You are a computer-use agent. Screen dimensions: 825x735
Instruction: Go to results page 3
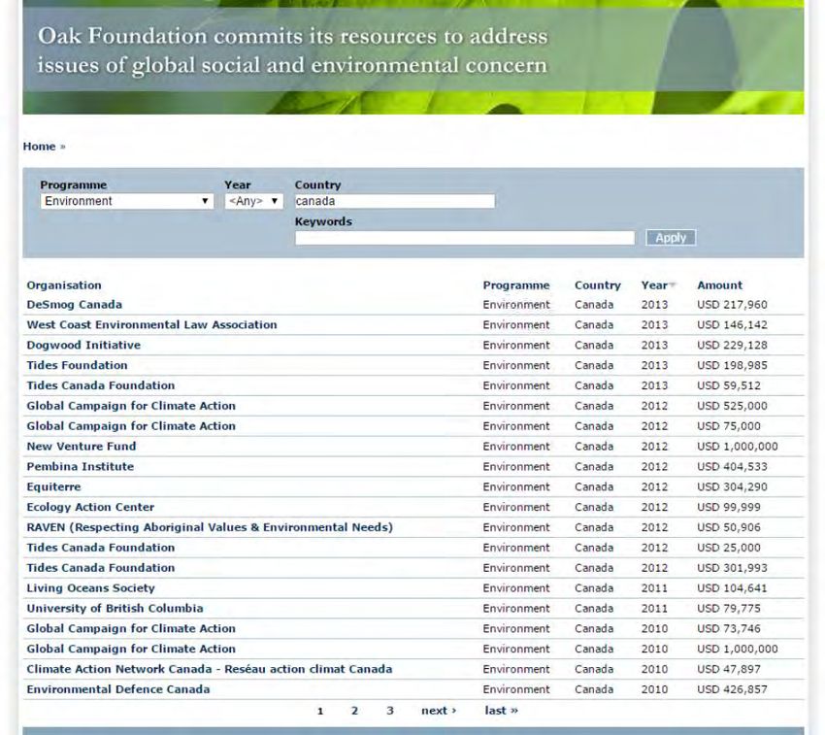390,711
